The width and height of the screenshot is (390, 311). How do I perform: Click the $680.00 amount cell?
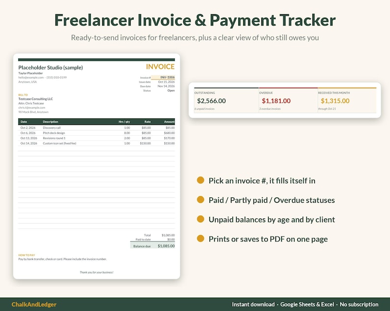tap(169, 133)
